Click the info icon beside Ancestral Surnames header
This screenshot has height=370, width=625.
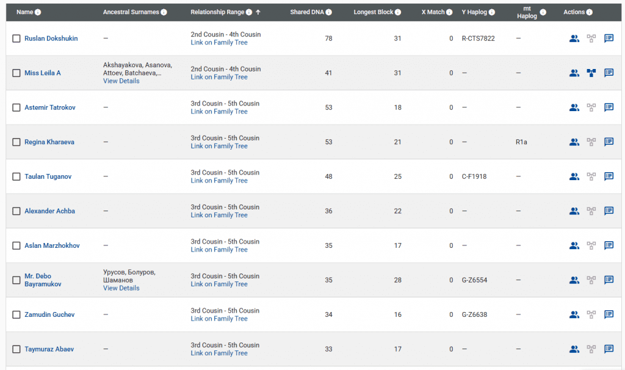pos(164,12)
